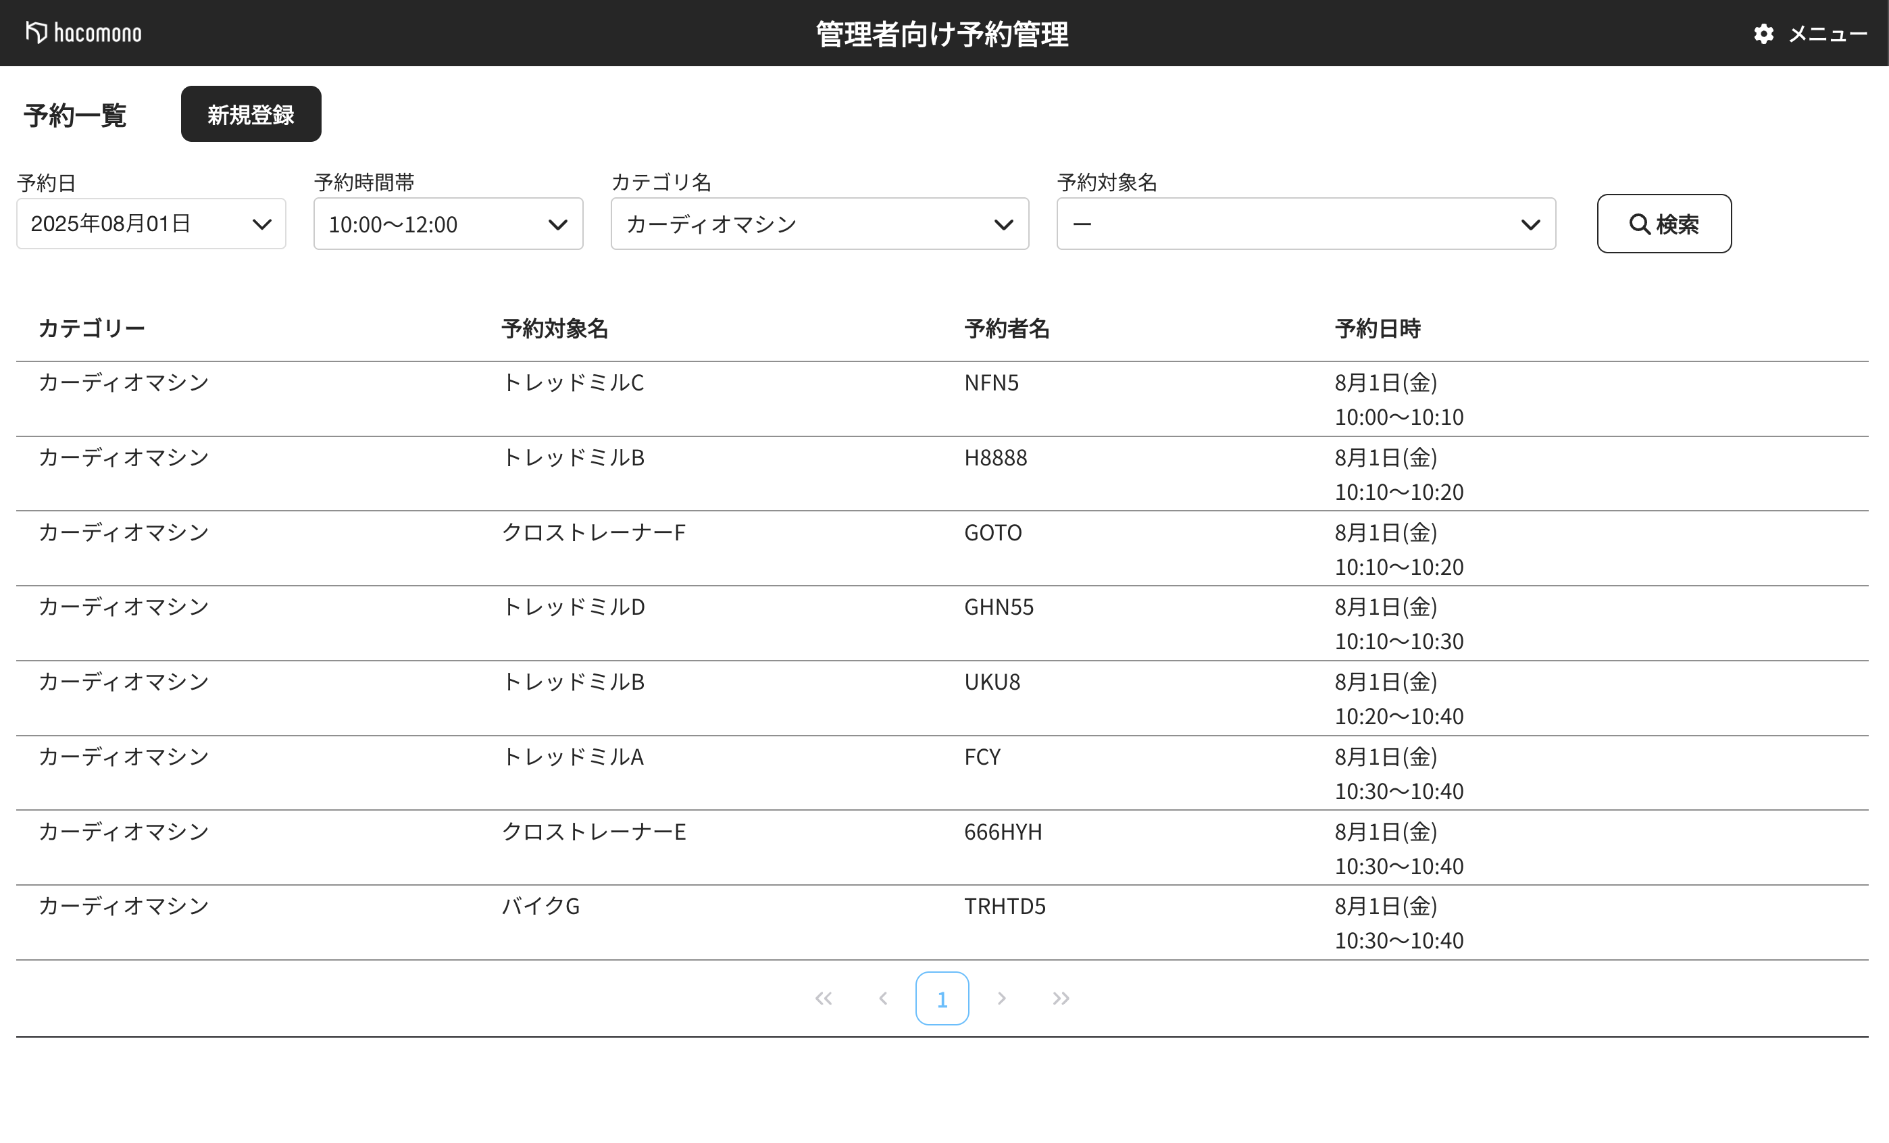Click the 10:00〜10:10 time cell
Viewport: 1889px width, 1143px height.
click(1399, 417)
